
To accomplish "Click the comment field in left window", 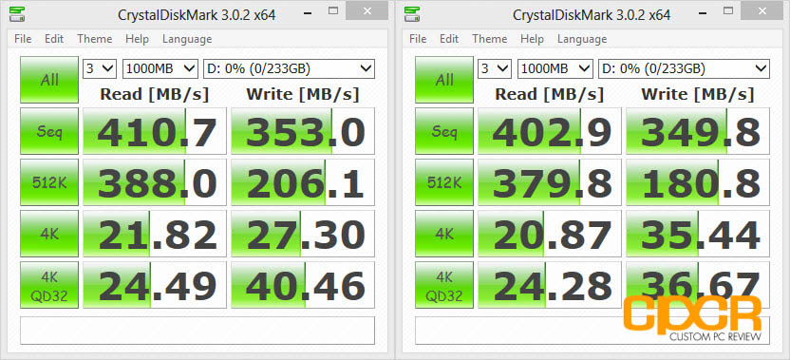I will click(x=197, y=331).
